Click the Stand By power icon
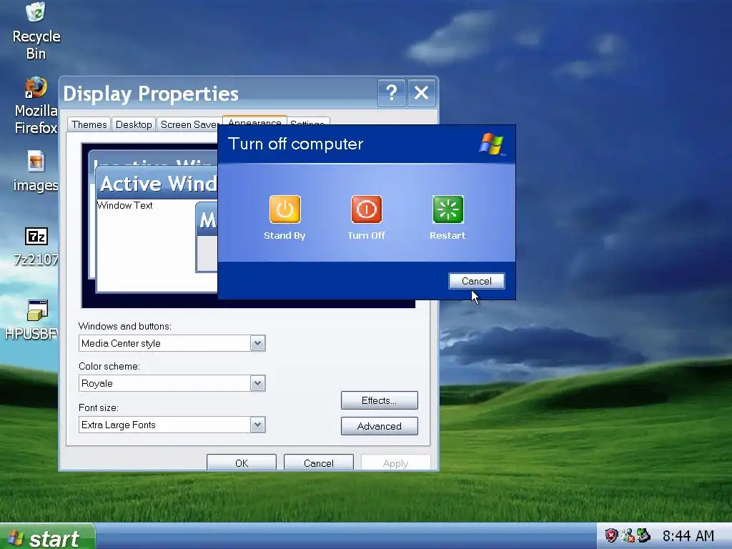Screen dimensions: 732x549 click(x=285, y=209)
